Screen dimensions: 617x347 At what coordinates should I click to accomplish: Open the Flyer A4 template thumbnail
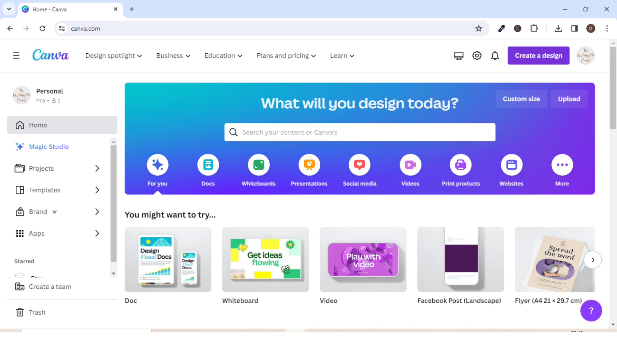(555, 260)
